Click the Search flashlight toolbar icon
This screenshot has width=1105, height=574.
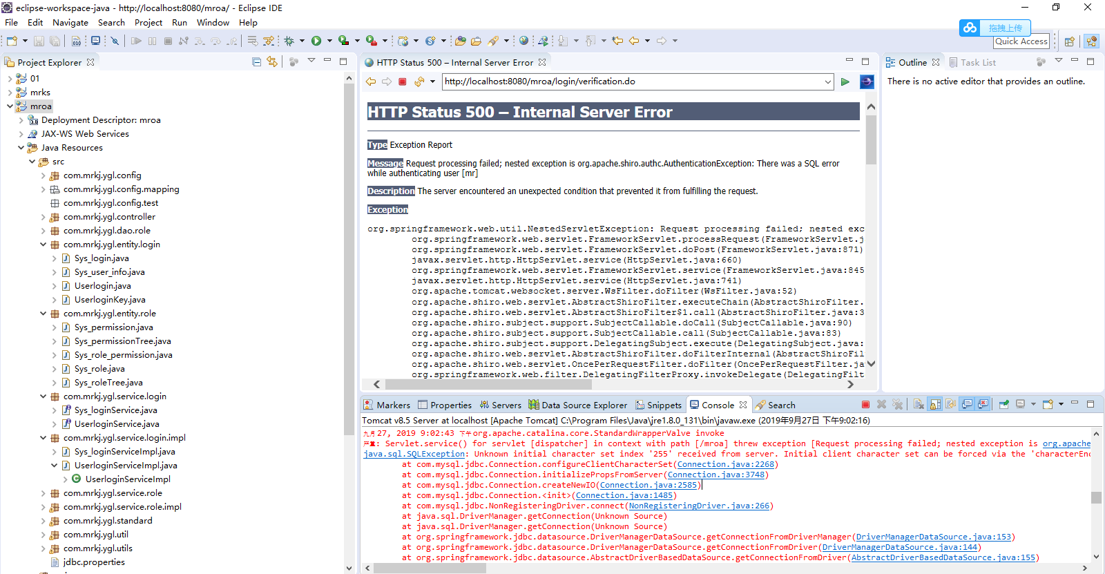coord(493,41)
